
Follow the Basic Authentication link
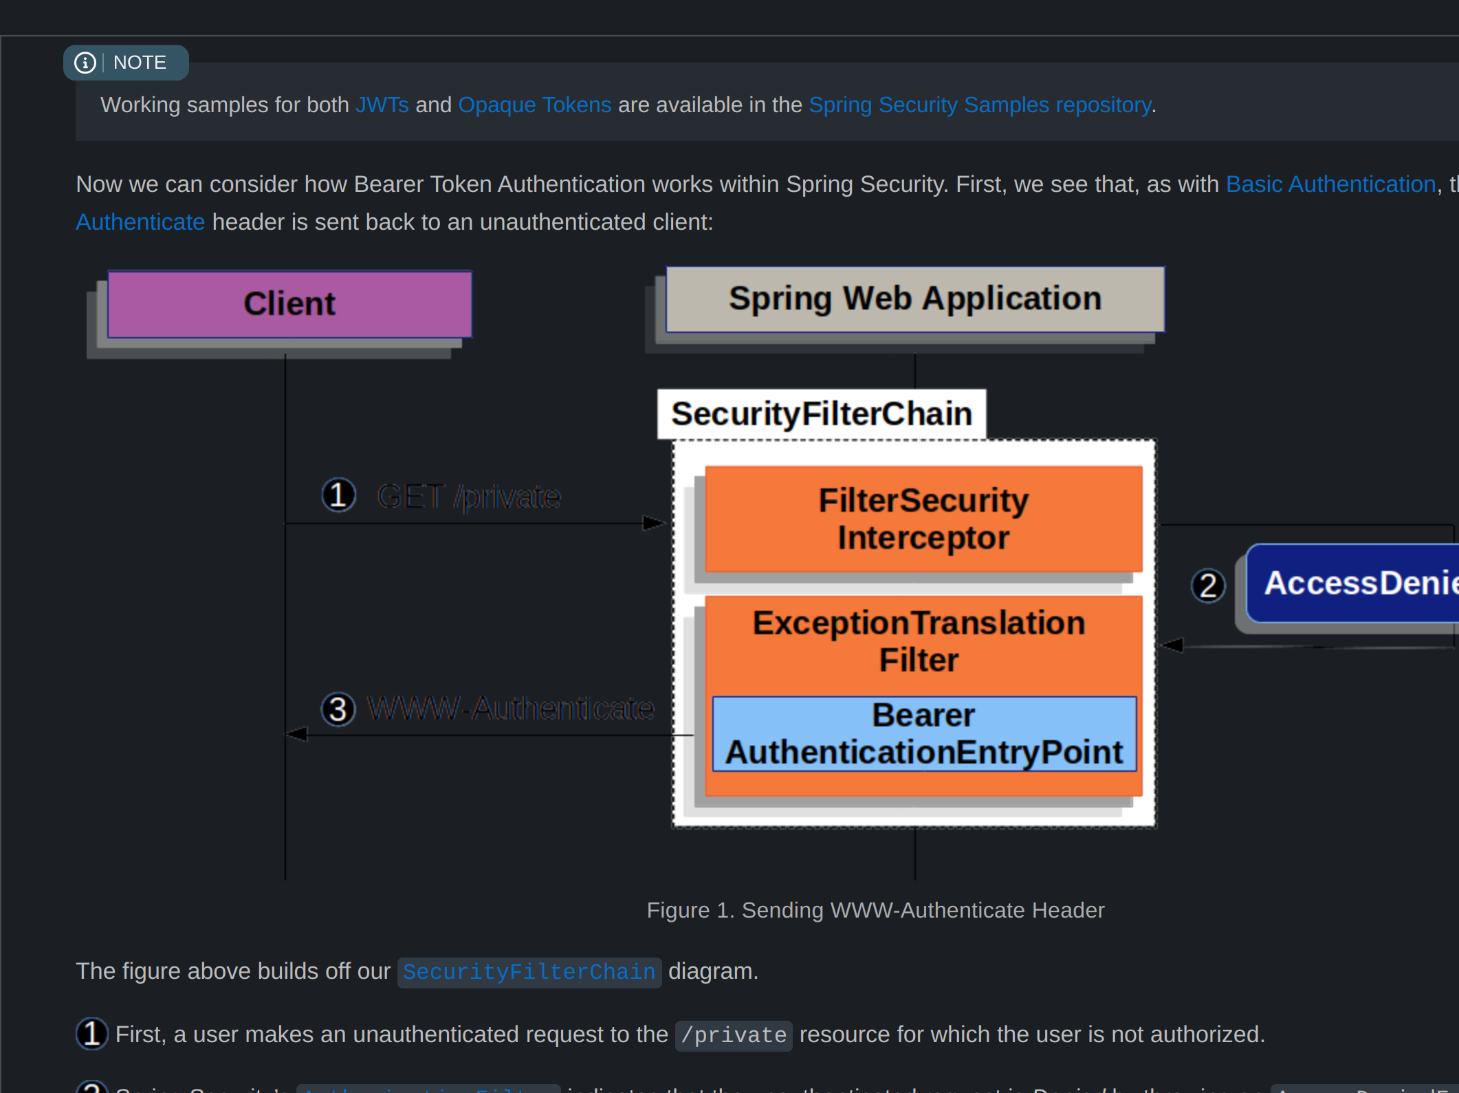[x=1330, y=184]
